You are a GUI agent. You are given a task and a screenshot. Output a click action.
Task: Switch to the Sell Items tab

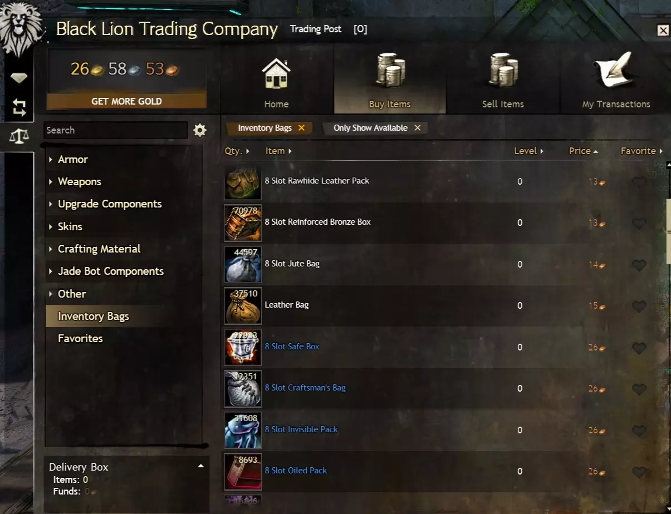(x=503, y=80)
